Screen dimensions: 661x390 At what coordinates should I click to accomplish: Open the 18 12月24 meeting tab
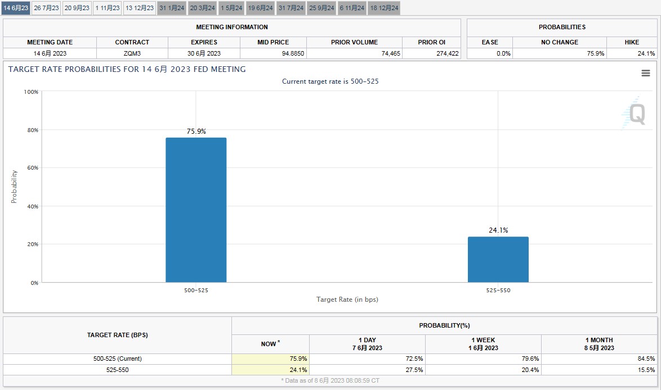pos(384,8)
